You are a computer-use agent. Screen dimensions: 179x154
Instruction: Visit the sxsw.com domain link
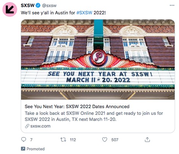(40, 126)
